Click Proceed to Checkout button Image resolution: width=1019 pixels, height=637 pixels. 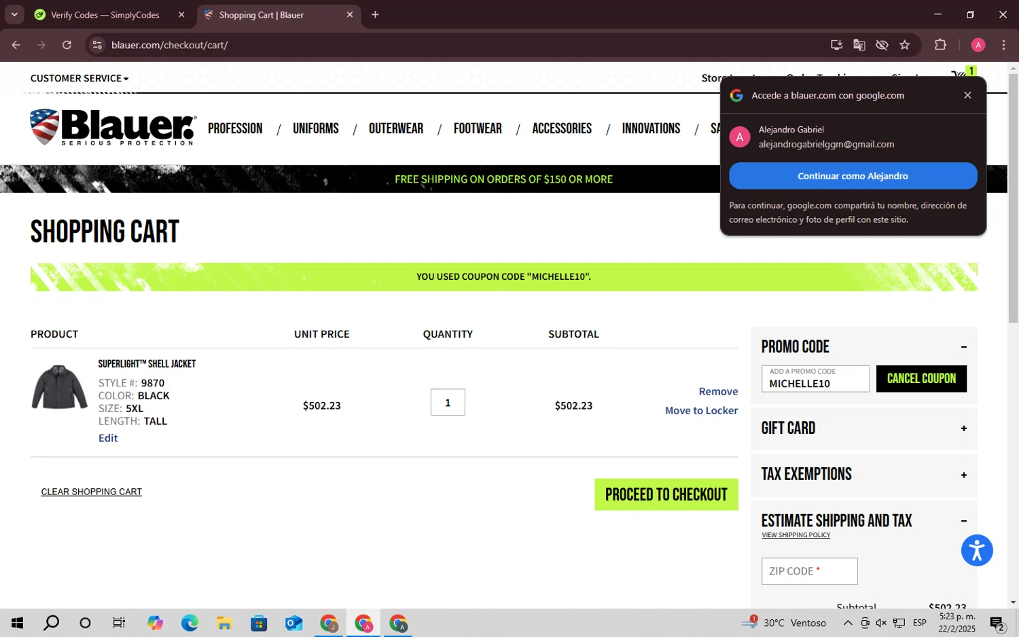(666, 494)
